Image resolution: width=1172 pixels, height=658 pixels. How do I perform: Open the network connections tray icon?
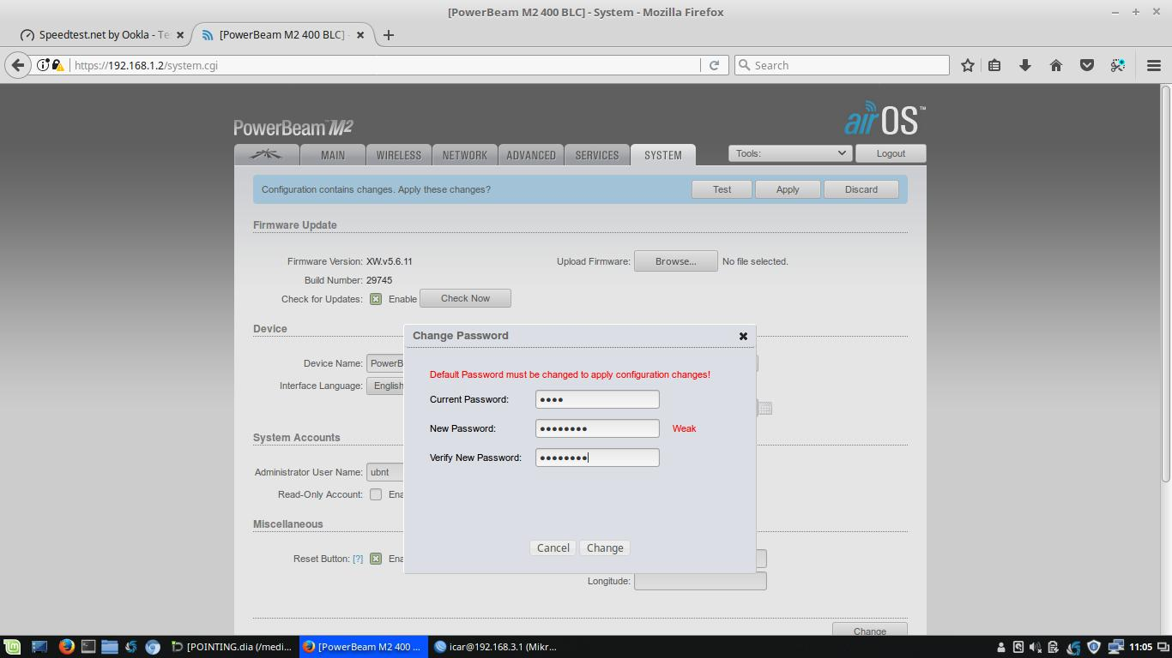[1116, 647]
